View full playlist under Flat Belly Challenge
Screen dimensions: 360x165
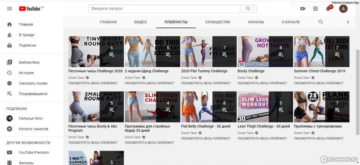[206, 138]
